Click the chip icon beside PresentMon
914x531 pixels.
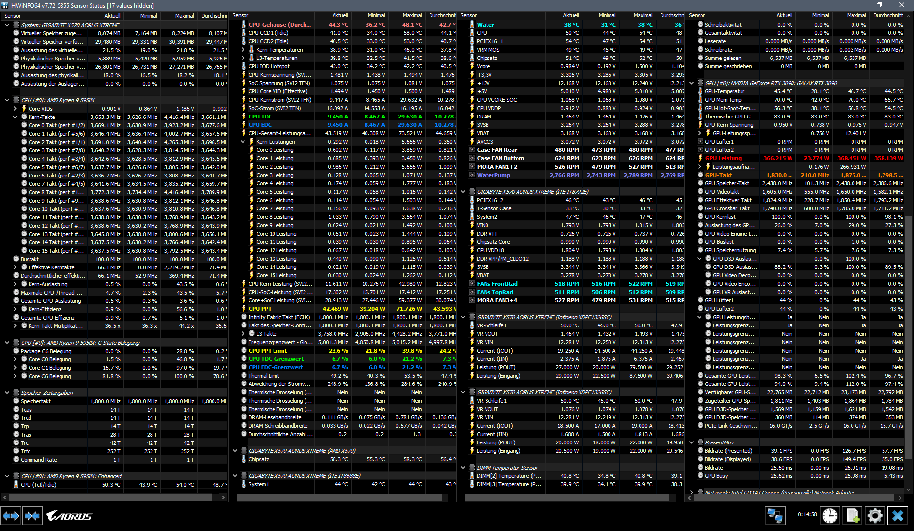click(700, 442)
